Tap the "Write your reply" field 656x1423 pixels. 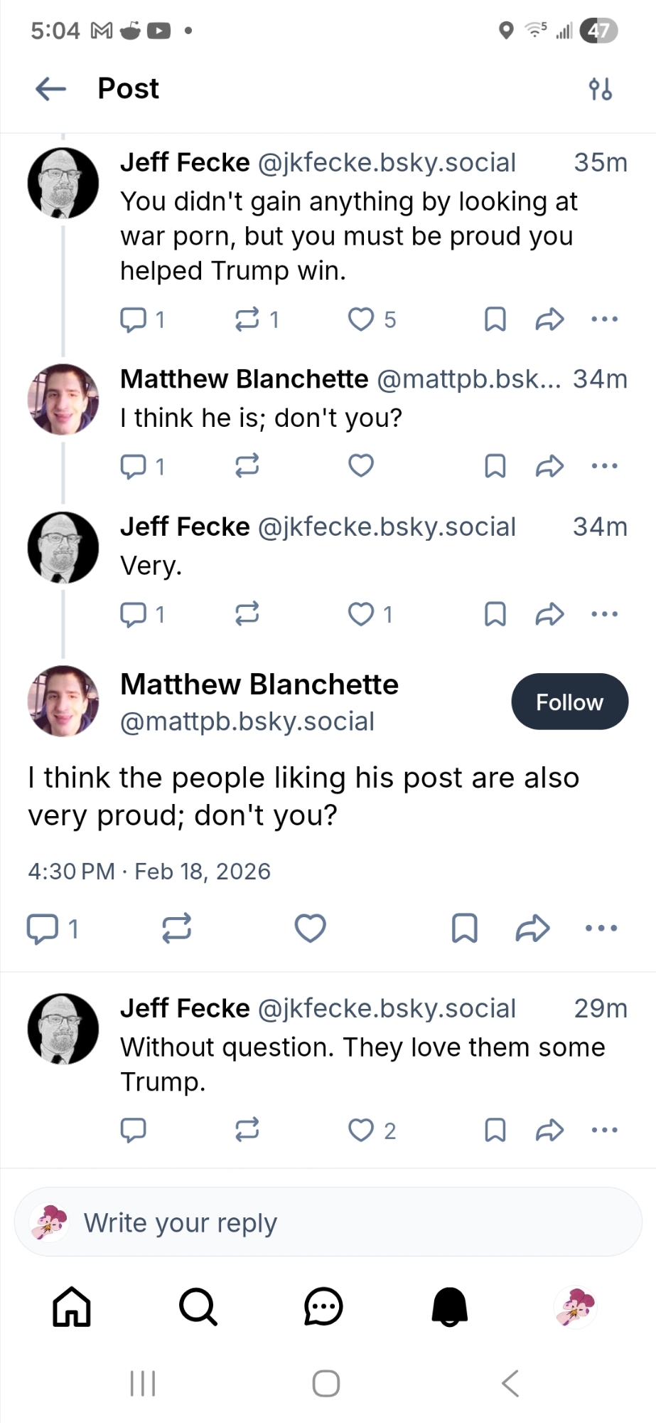[x=328, y=1223]
